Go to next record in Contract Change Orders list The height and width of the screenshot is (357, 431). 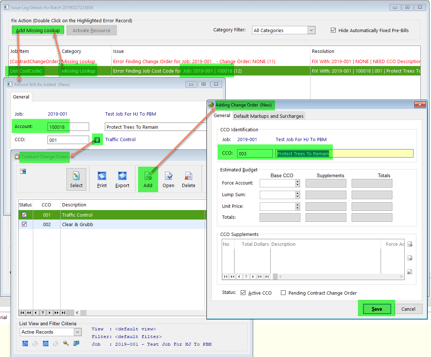[50, 313]
